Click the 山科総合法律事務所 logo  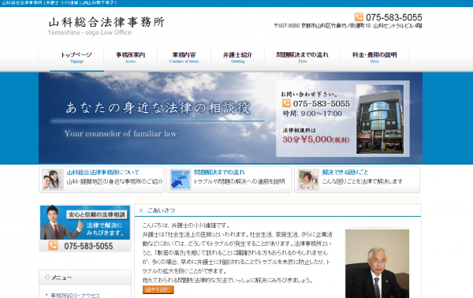[106, 26]
